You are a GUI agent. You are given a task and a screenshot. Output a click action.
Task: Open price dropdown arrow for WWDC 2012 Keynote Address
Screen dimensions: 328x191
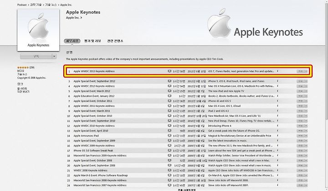(306, 86)
